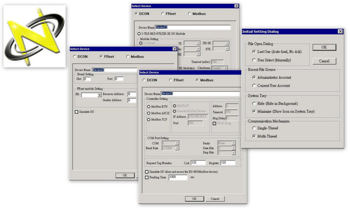This screenshot has height=210, width=350.
Task: Click the Coil request tag number field
Action: [198, 163]
